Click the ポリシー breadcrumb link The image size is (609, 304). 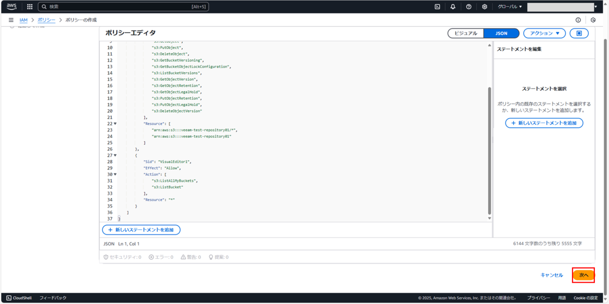pos(47,20)
